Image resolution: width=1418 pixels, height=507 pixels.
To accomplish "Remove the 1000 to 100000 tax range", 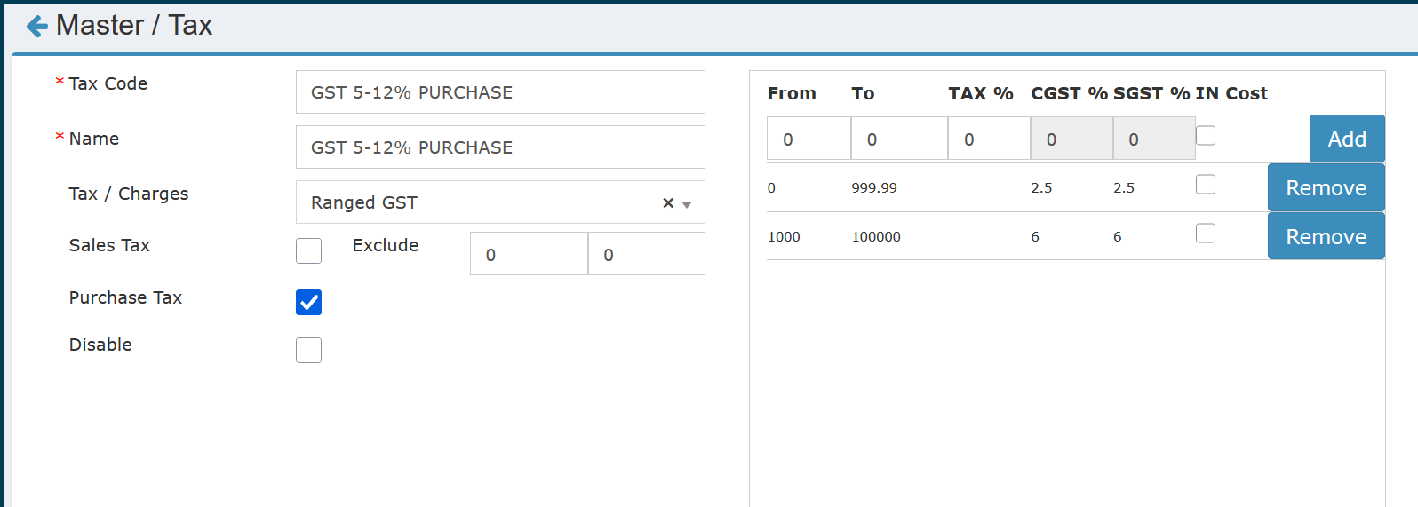I will click(x=1326, y=237).
